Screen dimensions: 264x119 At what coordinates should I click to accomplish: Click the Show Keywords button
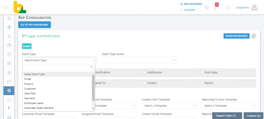point(236,36)
